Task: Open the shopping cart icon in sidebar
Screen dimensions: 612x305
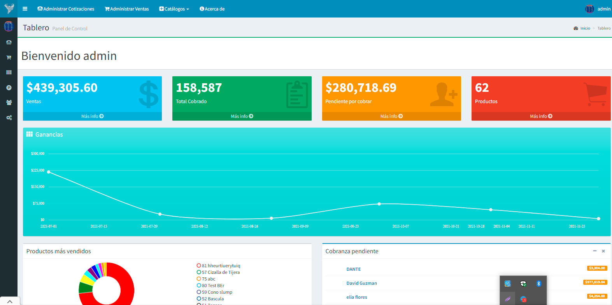Action: click(9, 58)
